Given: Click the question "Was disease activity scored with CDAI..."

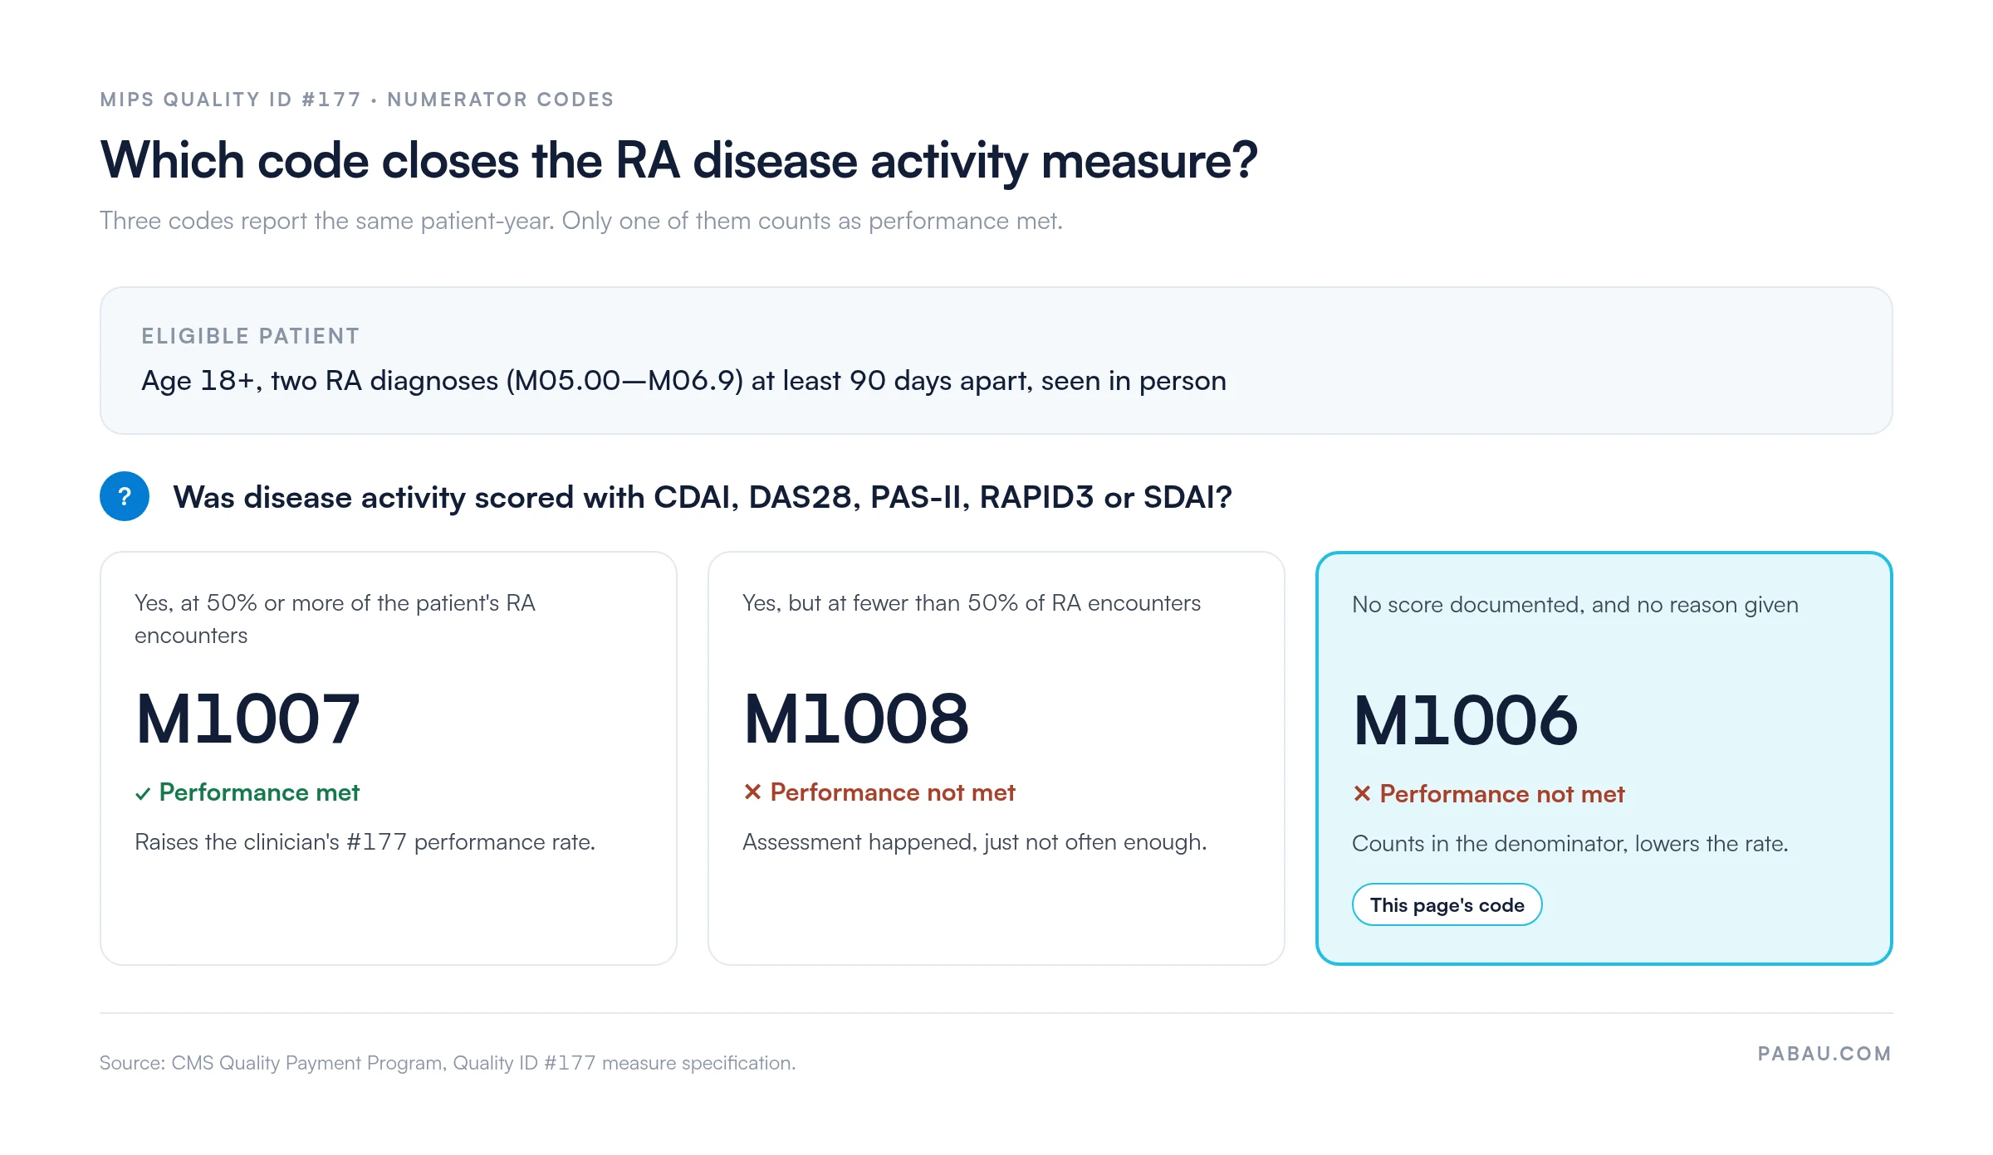Looking at the screenshot, I should point(703,497).
